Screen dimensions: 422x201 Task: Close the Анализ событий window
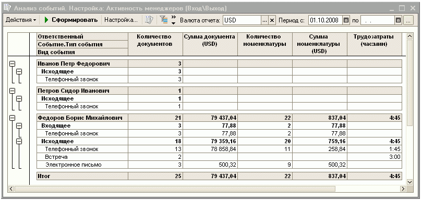[413, 8]
